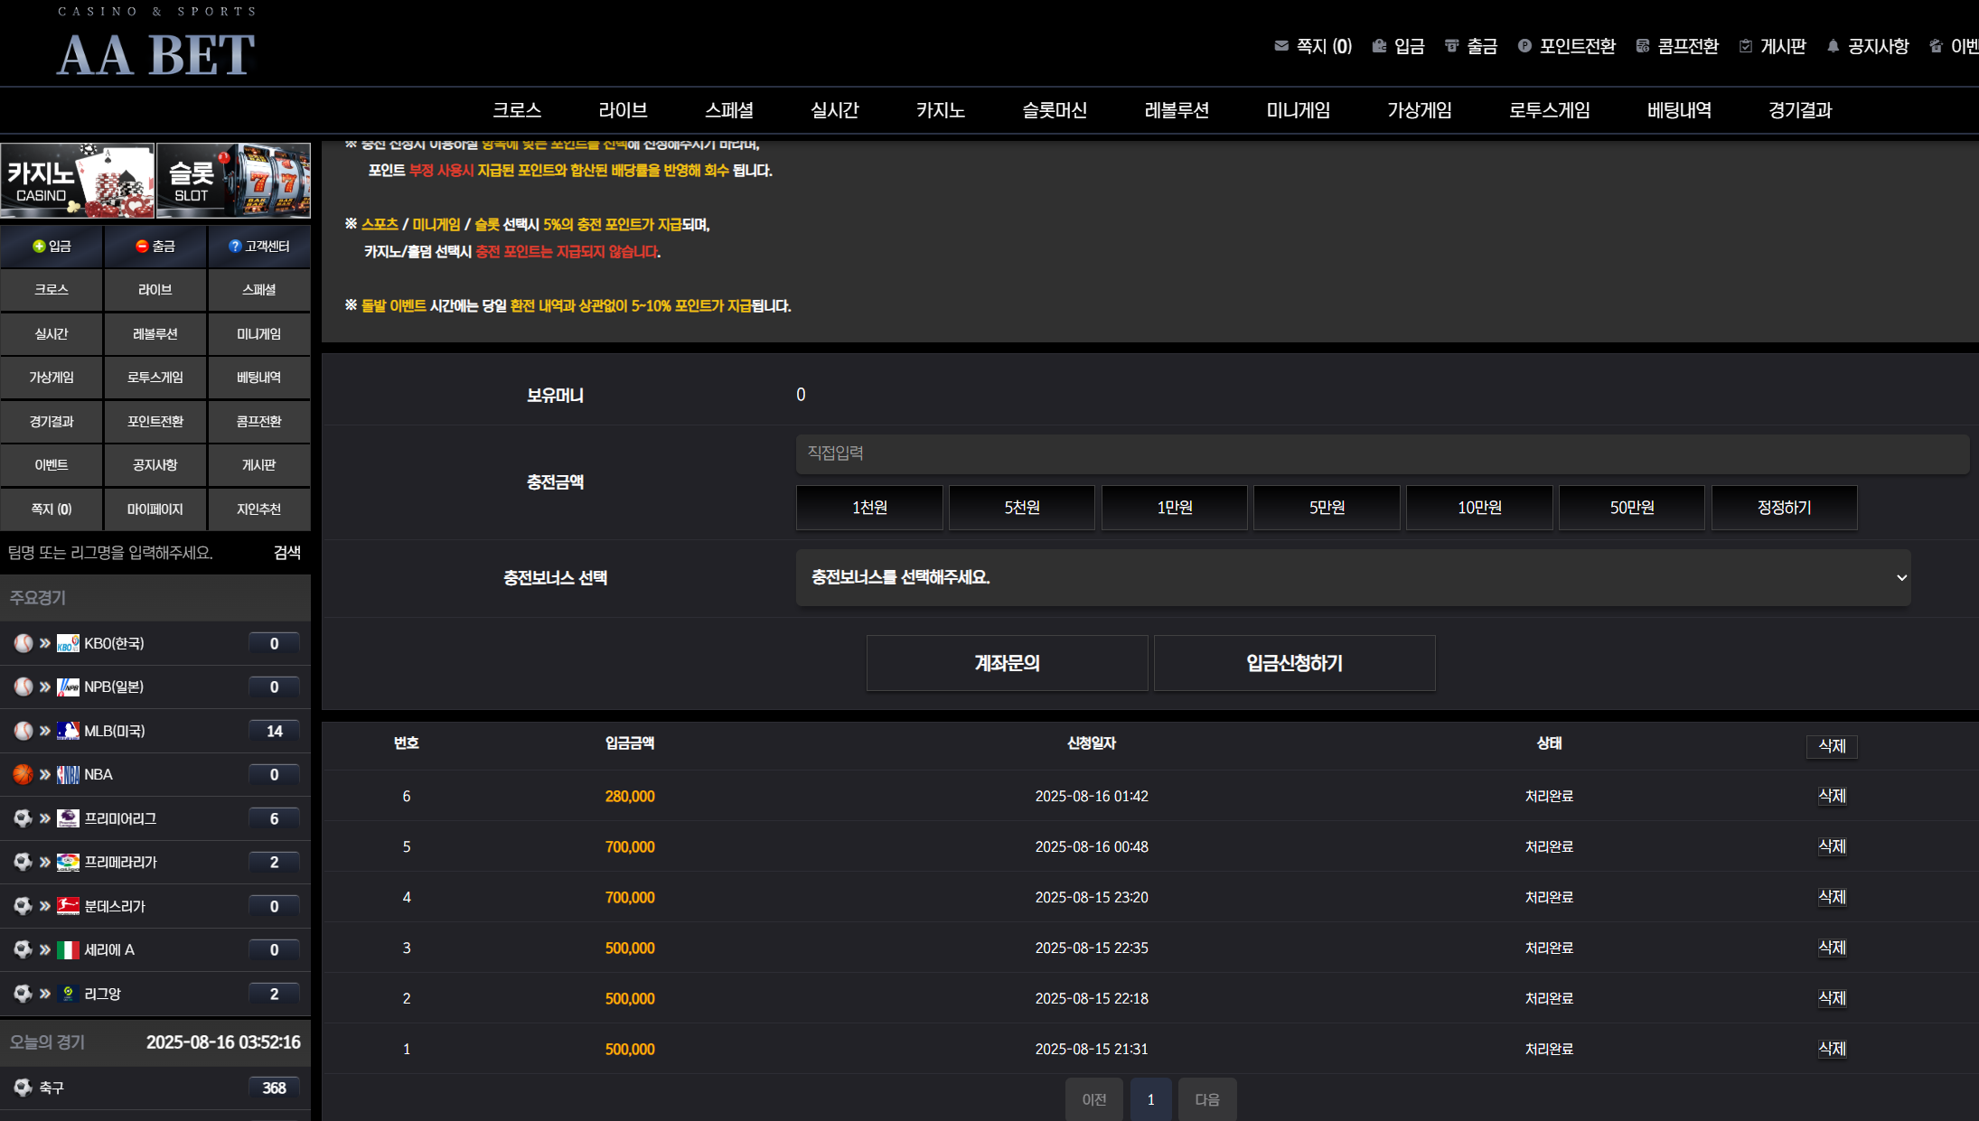Select NBA basketball league icon
This screenshot has width=1979, height=1121.
(x=23, y=774)
